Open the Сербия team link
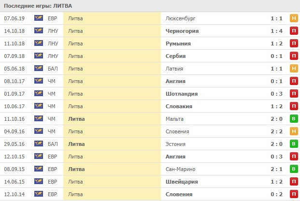The image size is (300, 201). [175, 56]
